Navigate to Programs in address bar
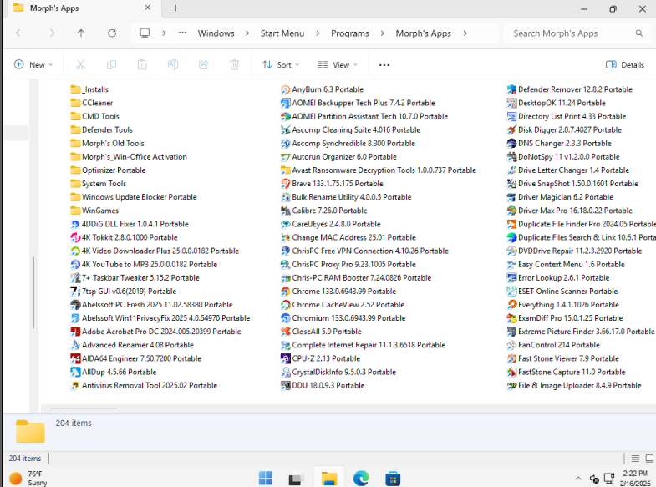Viewport: 656px width, 487px height. click(350, 33)
